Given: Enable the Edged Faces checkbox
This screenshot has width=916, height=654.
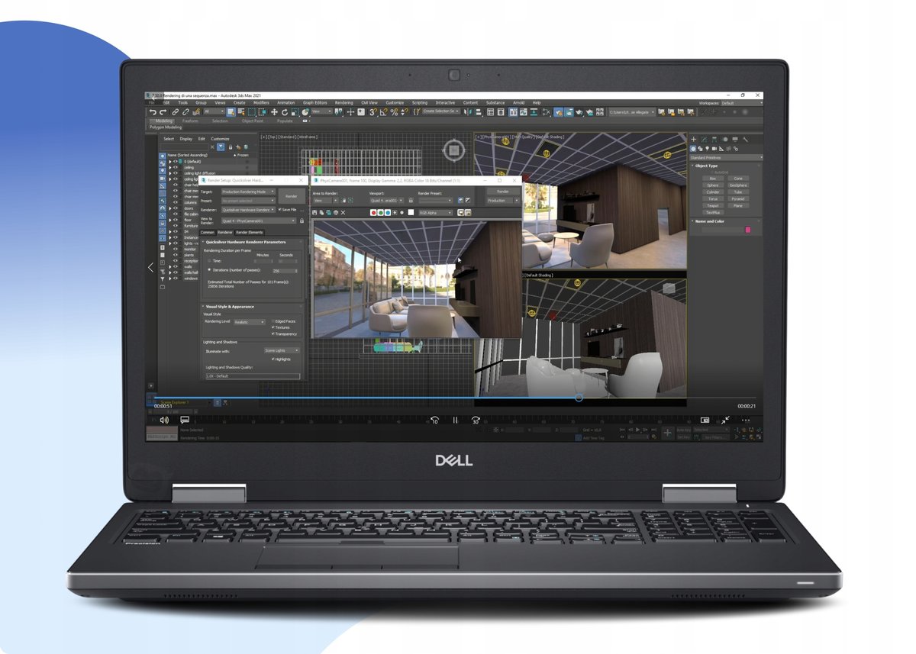Looking at the screenshot, I should pyautogui.click(x=273, y=321).
